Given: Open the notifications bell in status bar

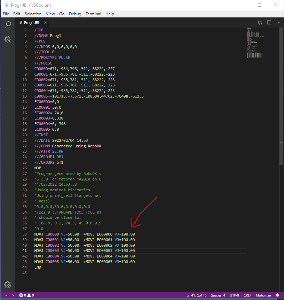Looking at the screenshot, I should pos(277,295).
